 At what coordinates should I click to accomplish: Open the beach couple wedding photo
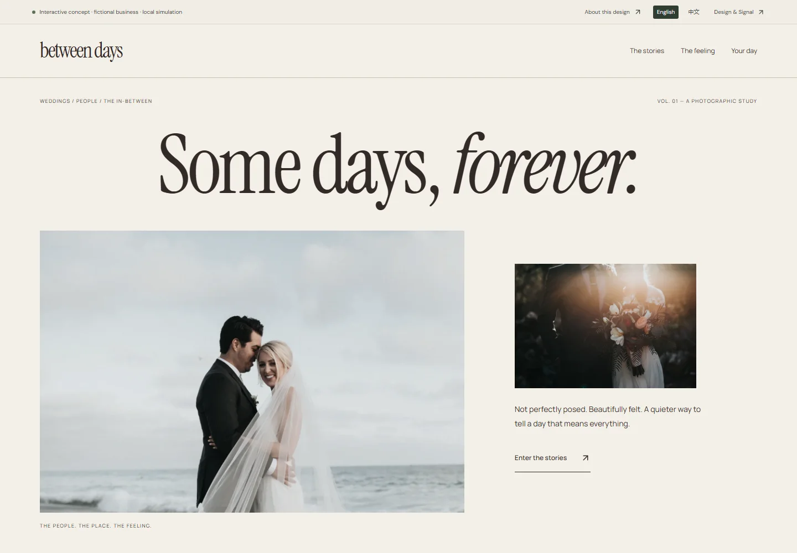click(252, 372)
